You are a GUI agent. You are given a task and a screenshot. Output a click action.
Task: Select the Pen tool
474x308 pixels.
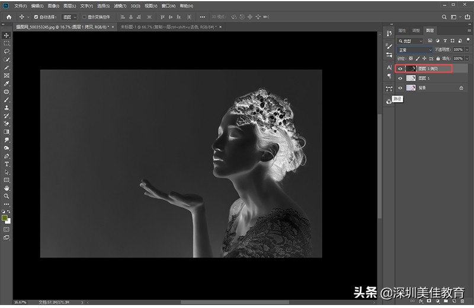(7, 156)
